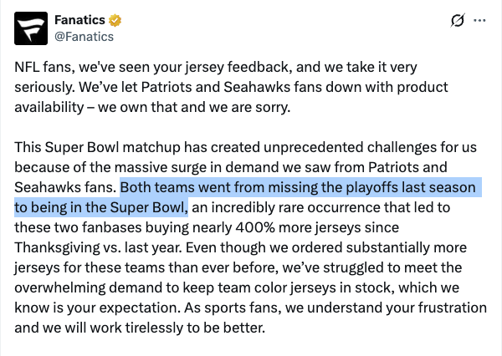Click the @Fanatics handle
502x356 pixels.
(x=84, y=37)
